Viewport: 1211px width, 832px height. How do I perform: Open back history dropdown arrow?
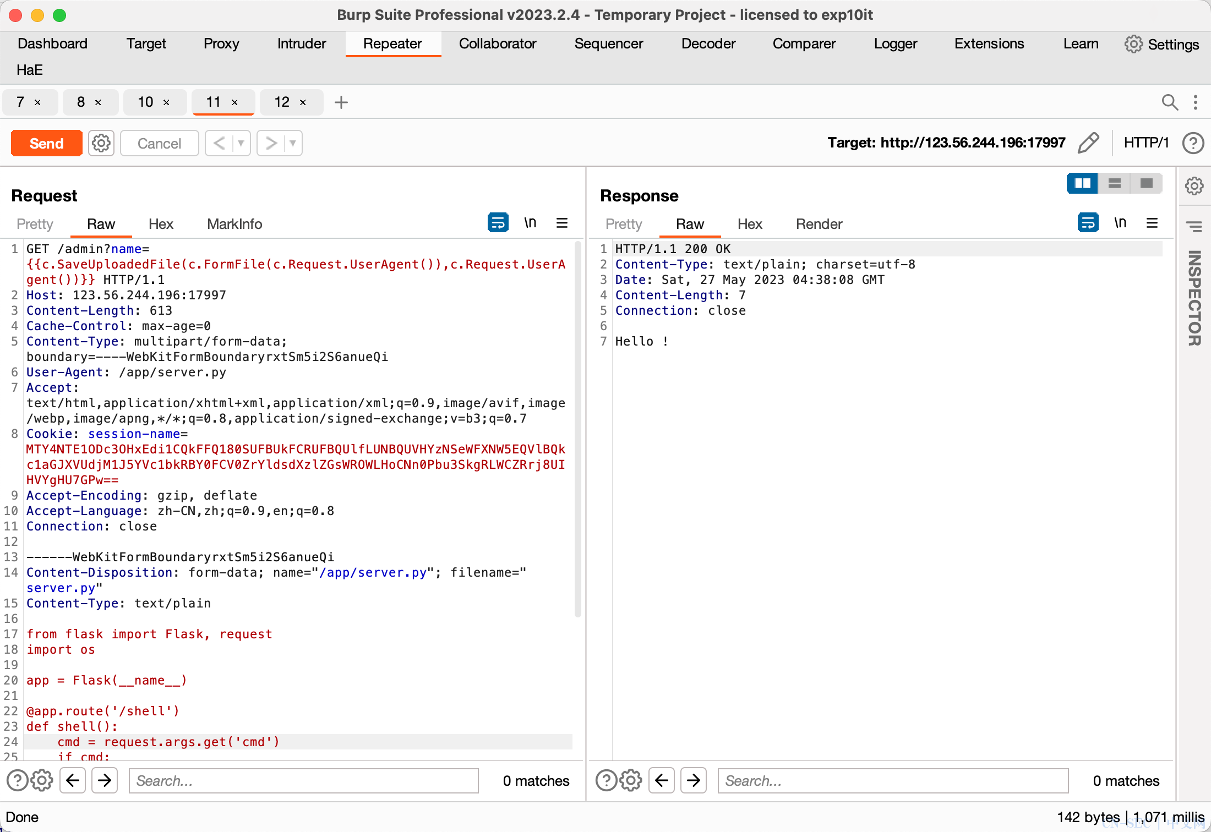click(x=241, y=143)
